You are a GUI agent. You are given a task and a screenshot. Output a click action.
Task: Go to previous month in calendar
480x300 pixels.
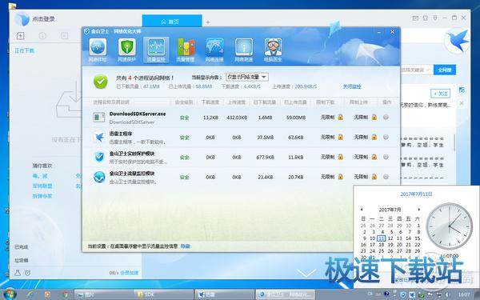(x=362, y=210)
